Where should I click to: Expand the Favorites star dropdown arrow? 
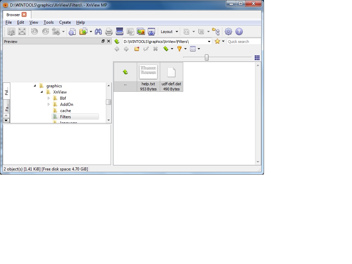click(x=223, y=41)
